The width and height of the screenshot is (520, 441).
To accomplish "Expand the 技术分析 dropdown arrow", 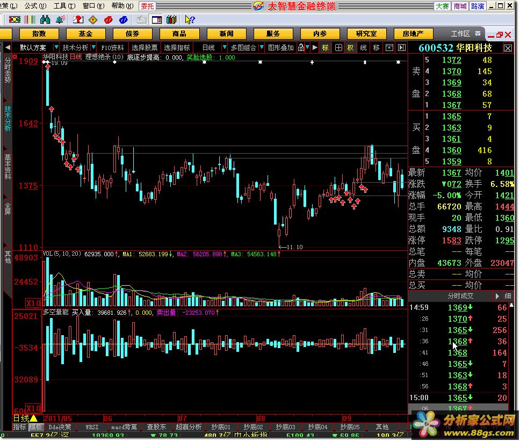I will (93, 47).
